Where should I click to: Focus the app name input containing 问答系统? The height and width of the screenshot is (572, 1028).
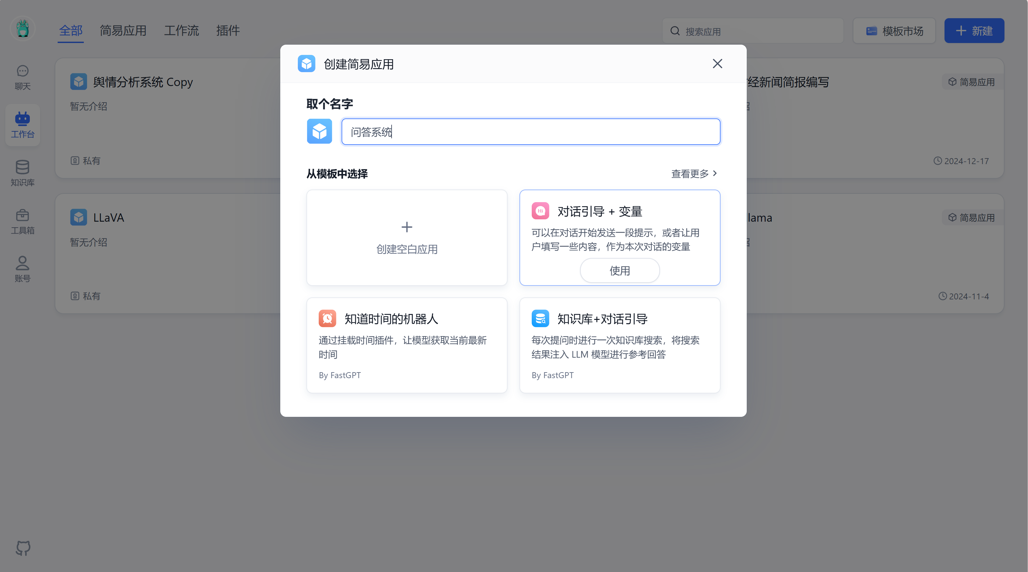click(531, 132)
